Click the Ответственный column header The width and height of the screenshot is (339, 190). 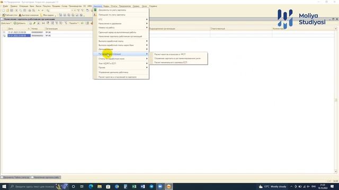[241, 28]
